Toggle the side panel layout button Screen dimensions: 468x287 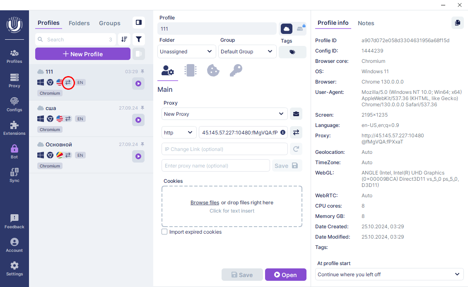[139, 23]
